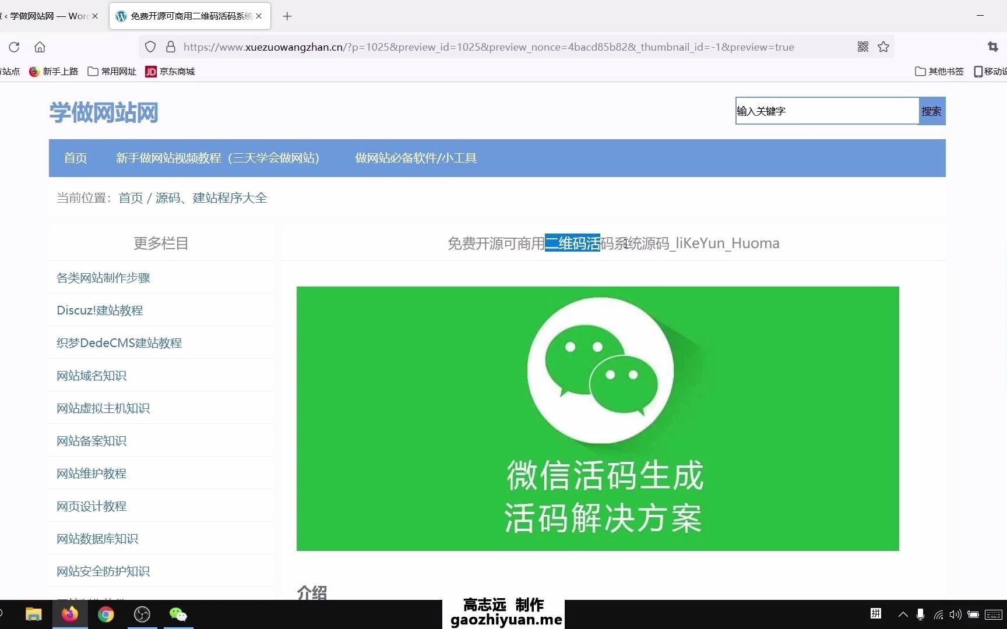Screen dimensions: 1007x629
Task: Click the battery tray icon
Action: coord(973,614)
